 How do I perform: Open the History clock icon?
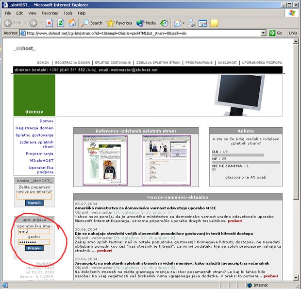click(x=164, y=23)
